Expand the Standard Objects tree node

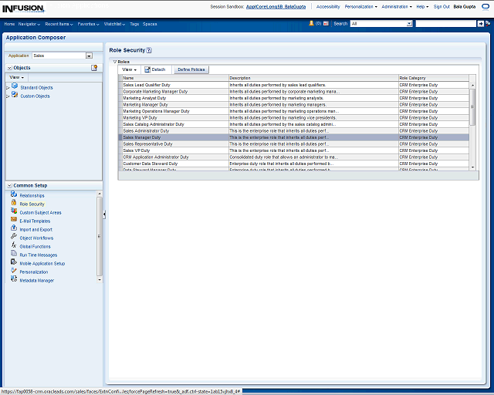[8, 88]
